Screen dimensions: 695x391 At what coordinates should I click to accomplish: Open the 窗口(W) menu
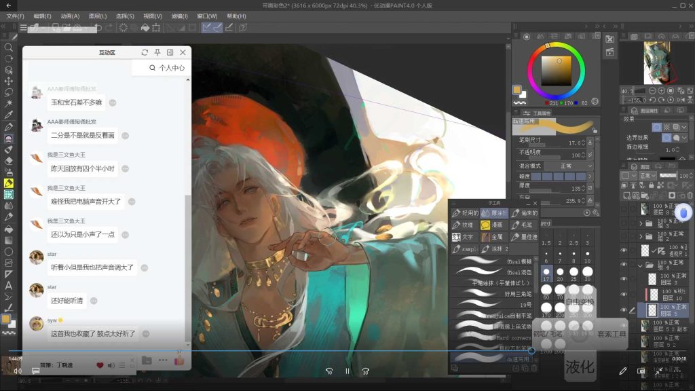click(x=207, y=16)
